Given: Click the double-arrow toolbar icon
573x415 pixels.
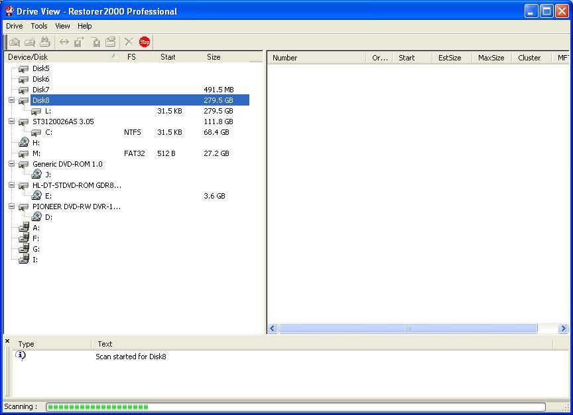Looking at the screenshot, I should (x=64, y=42).
